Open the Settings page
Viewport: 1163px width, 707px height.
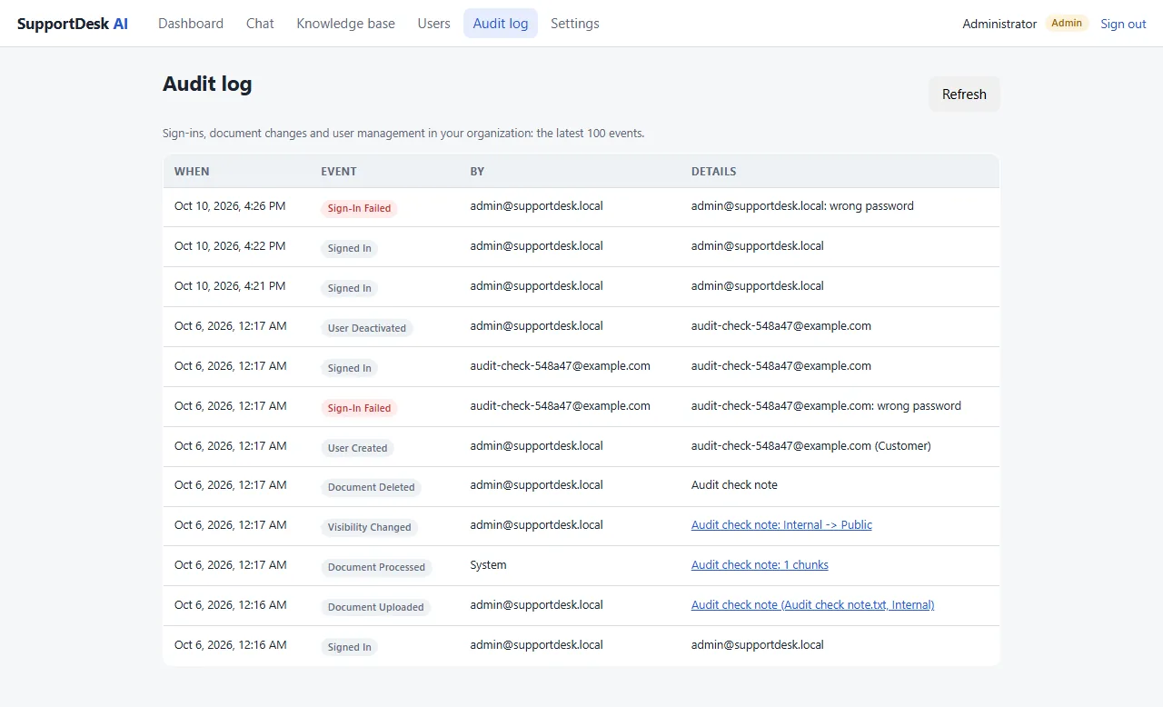575,24
